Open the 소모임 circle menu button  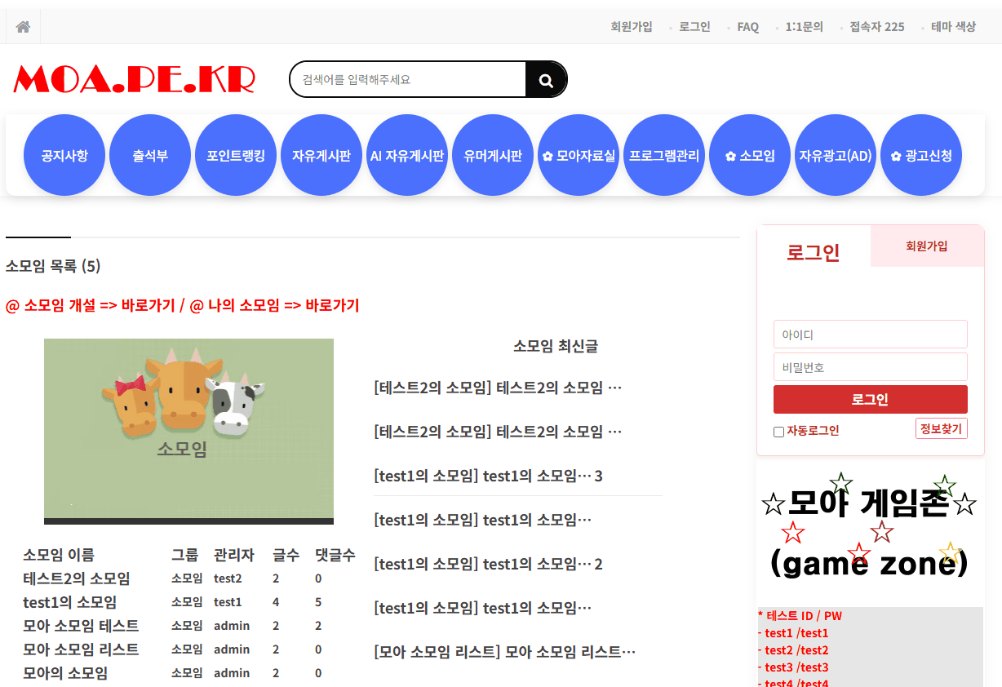[750, 155]
